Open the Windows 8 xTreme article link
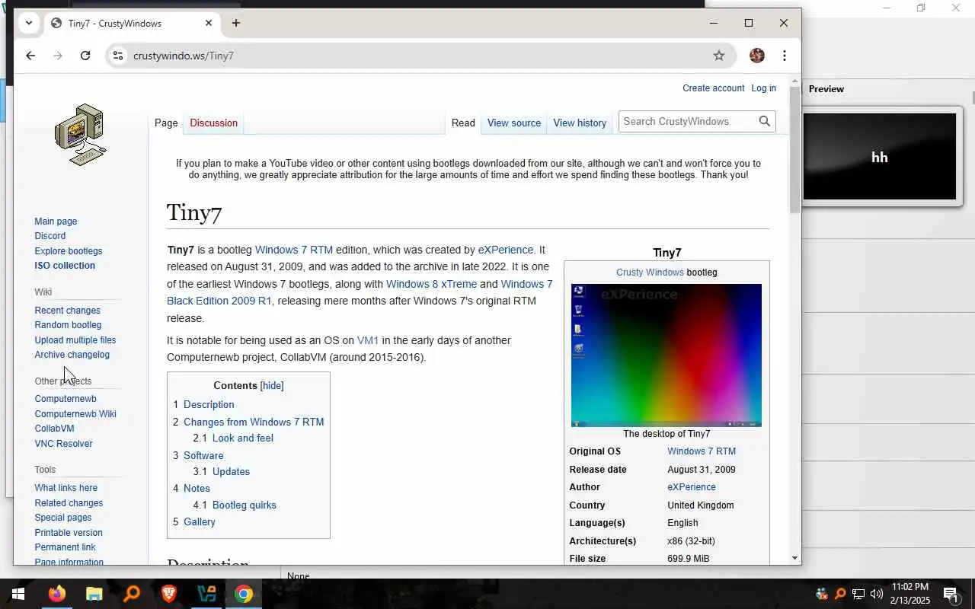This screenshot has height=609, width=975. point(431,284)
